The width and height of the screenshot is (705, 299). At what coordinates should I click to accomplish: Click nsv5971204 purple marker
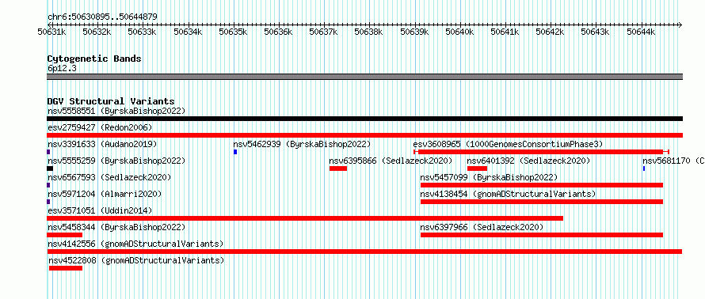pyautogui.click(x=48, y=202)
